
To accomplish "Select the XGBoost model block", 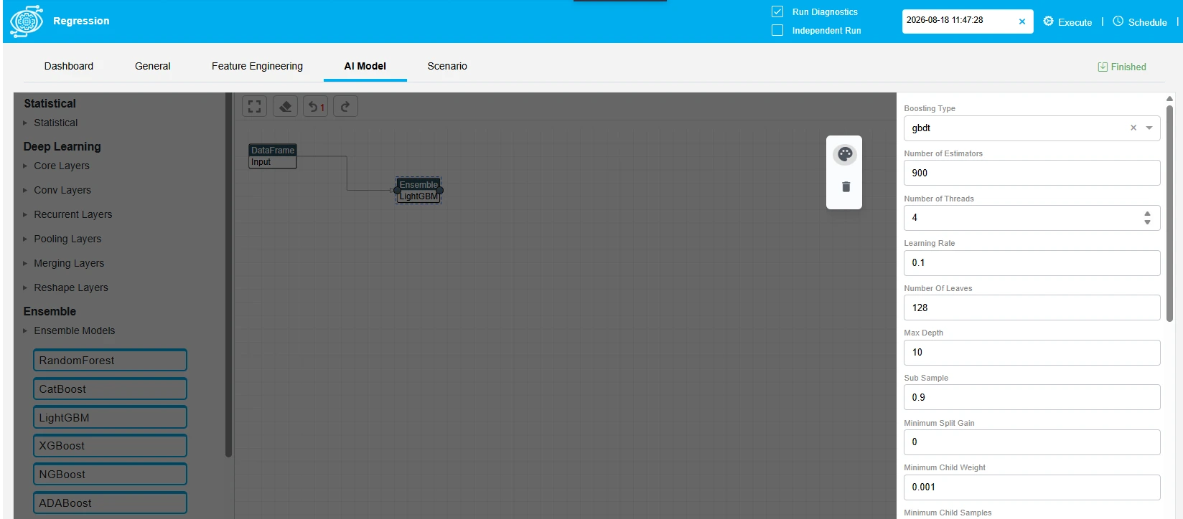I will click(x=110, y=445).
